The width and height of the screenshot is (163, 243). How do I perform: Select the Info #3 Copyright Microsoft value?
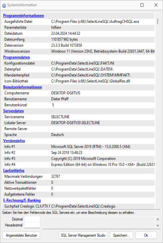[83, 159]
